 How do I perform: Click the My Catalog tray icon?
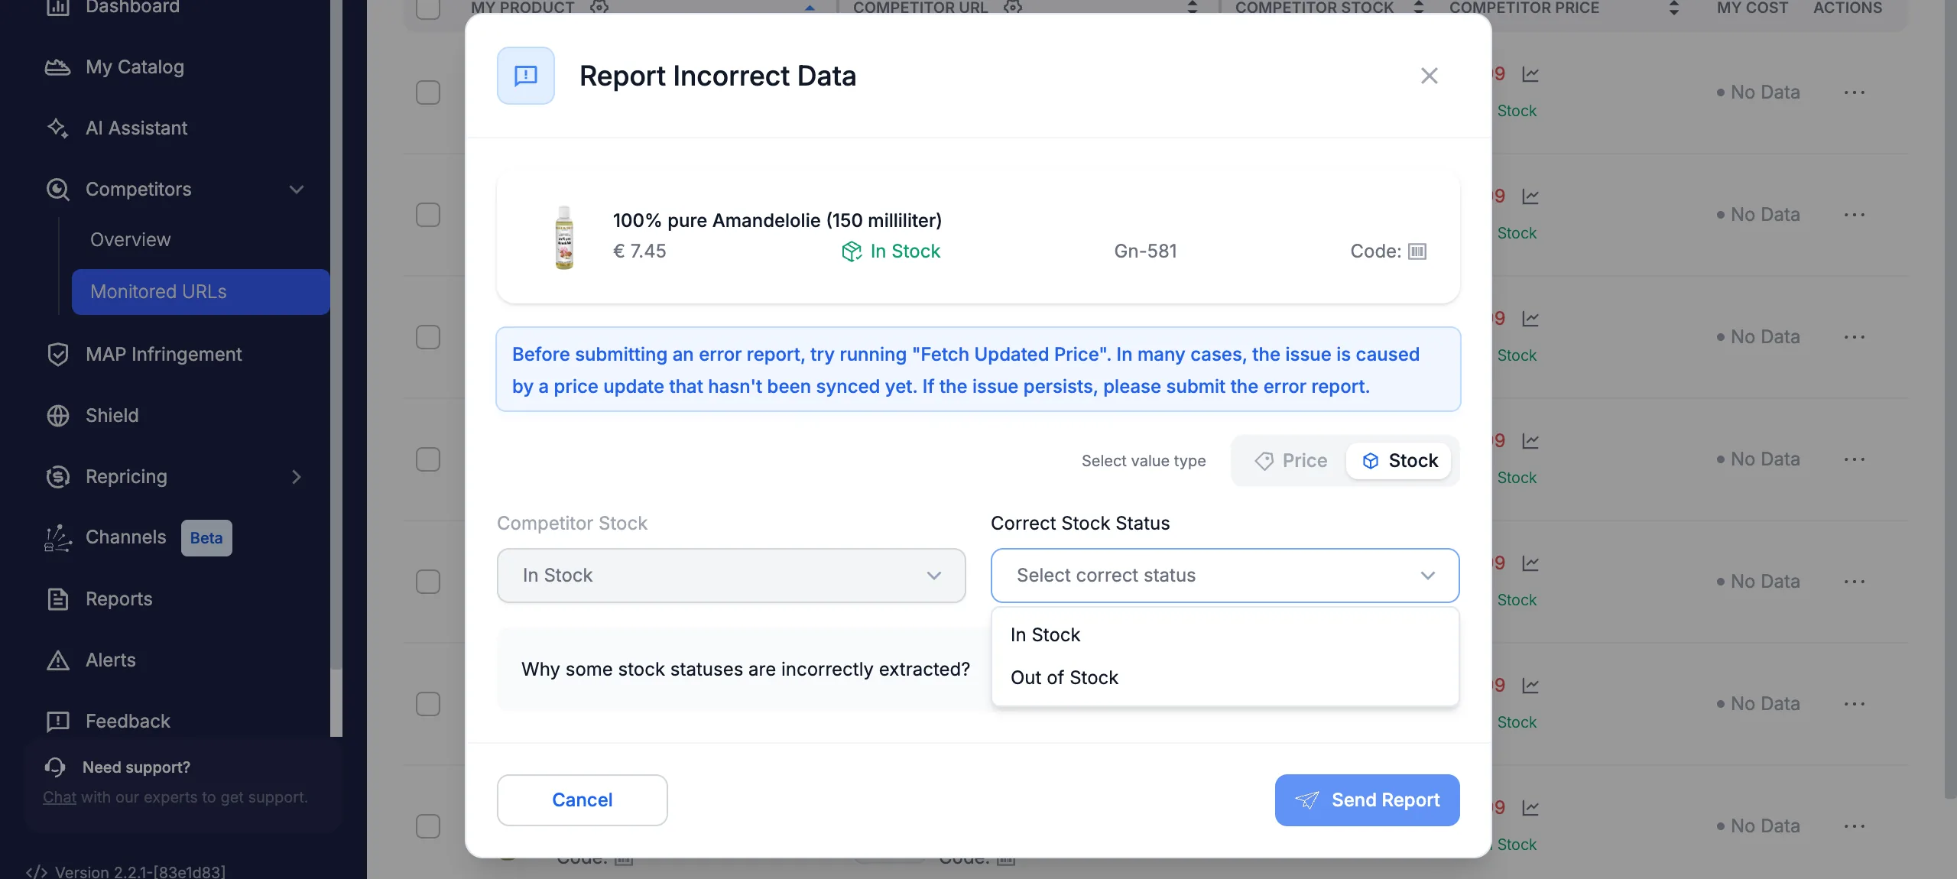click(58, 67)
